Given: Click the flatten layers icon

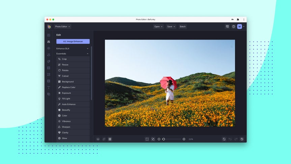Looking at the screenshot, I should 104,139.
